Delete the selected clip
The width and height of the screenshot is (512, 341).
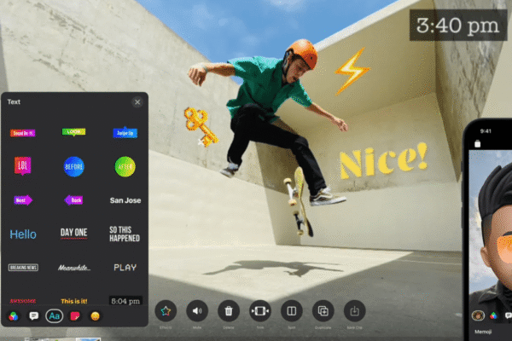228,311
